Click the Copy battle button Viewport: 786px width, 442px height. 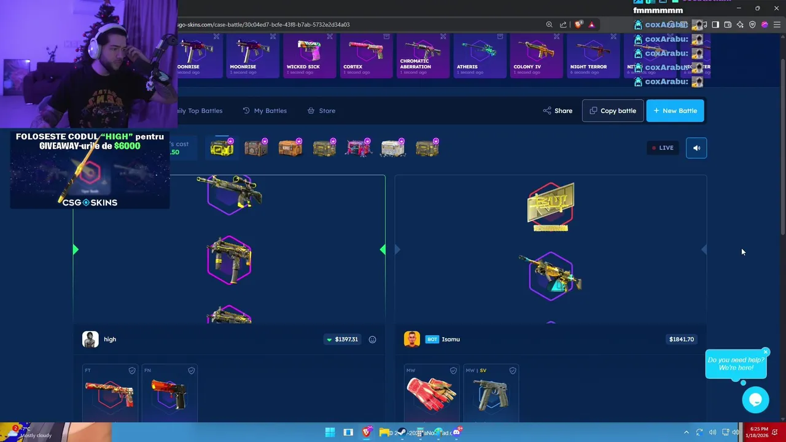tap(613, 110)
